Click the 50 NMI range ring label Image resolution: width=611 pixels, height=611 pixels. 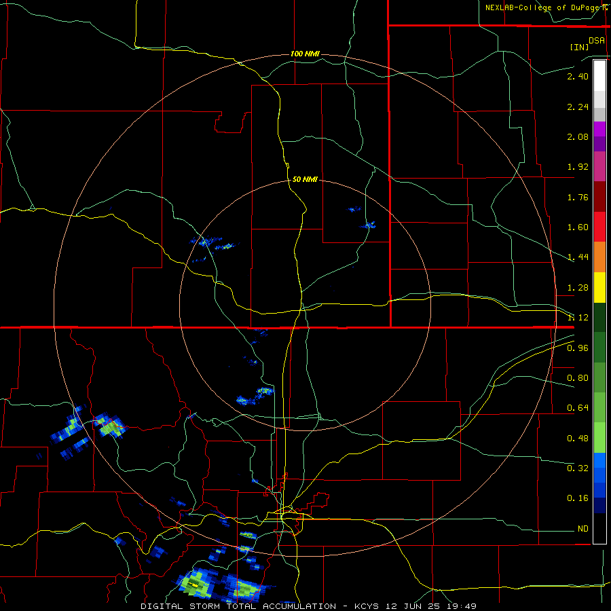[305, 180]
